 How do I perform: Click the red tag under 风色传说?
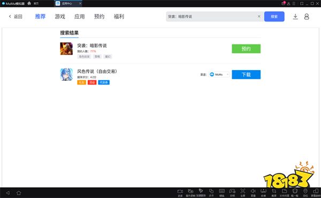(92, 82)
